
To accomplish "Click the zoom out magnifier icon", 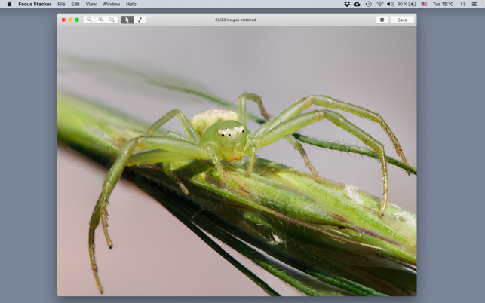I will [x=89, y=20].
